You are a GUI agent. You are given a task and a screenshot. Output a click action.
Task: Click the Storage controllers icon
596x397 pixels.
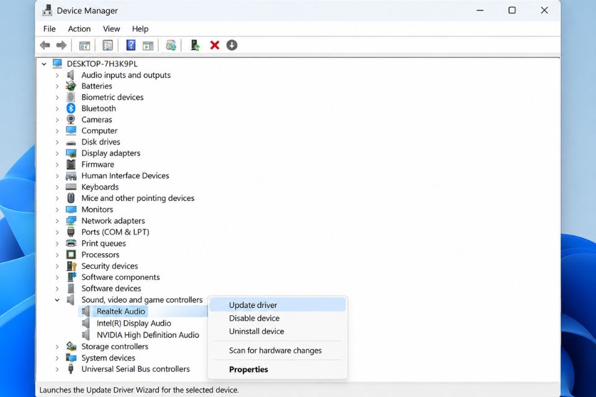coord(71,346)
